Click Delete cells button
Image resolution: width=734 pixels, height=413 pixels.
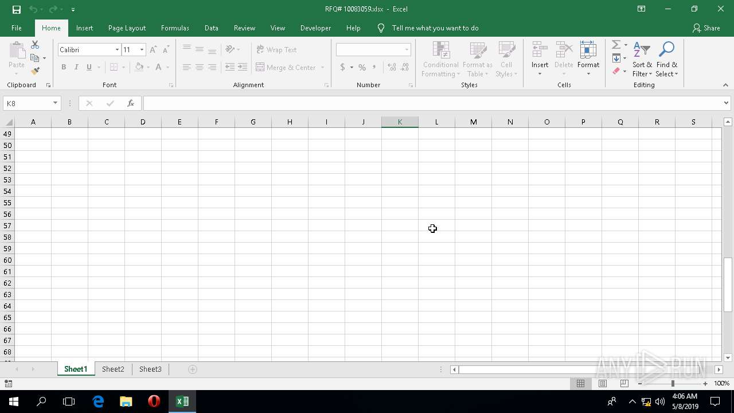(564, 59)
